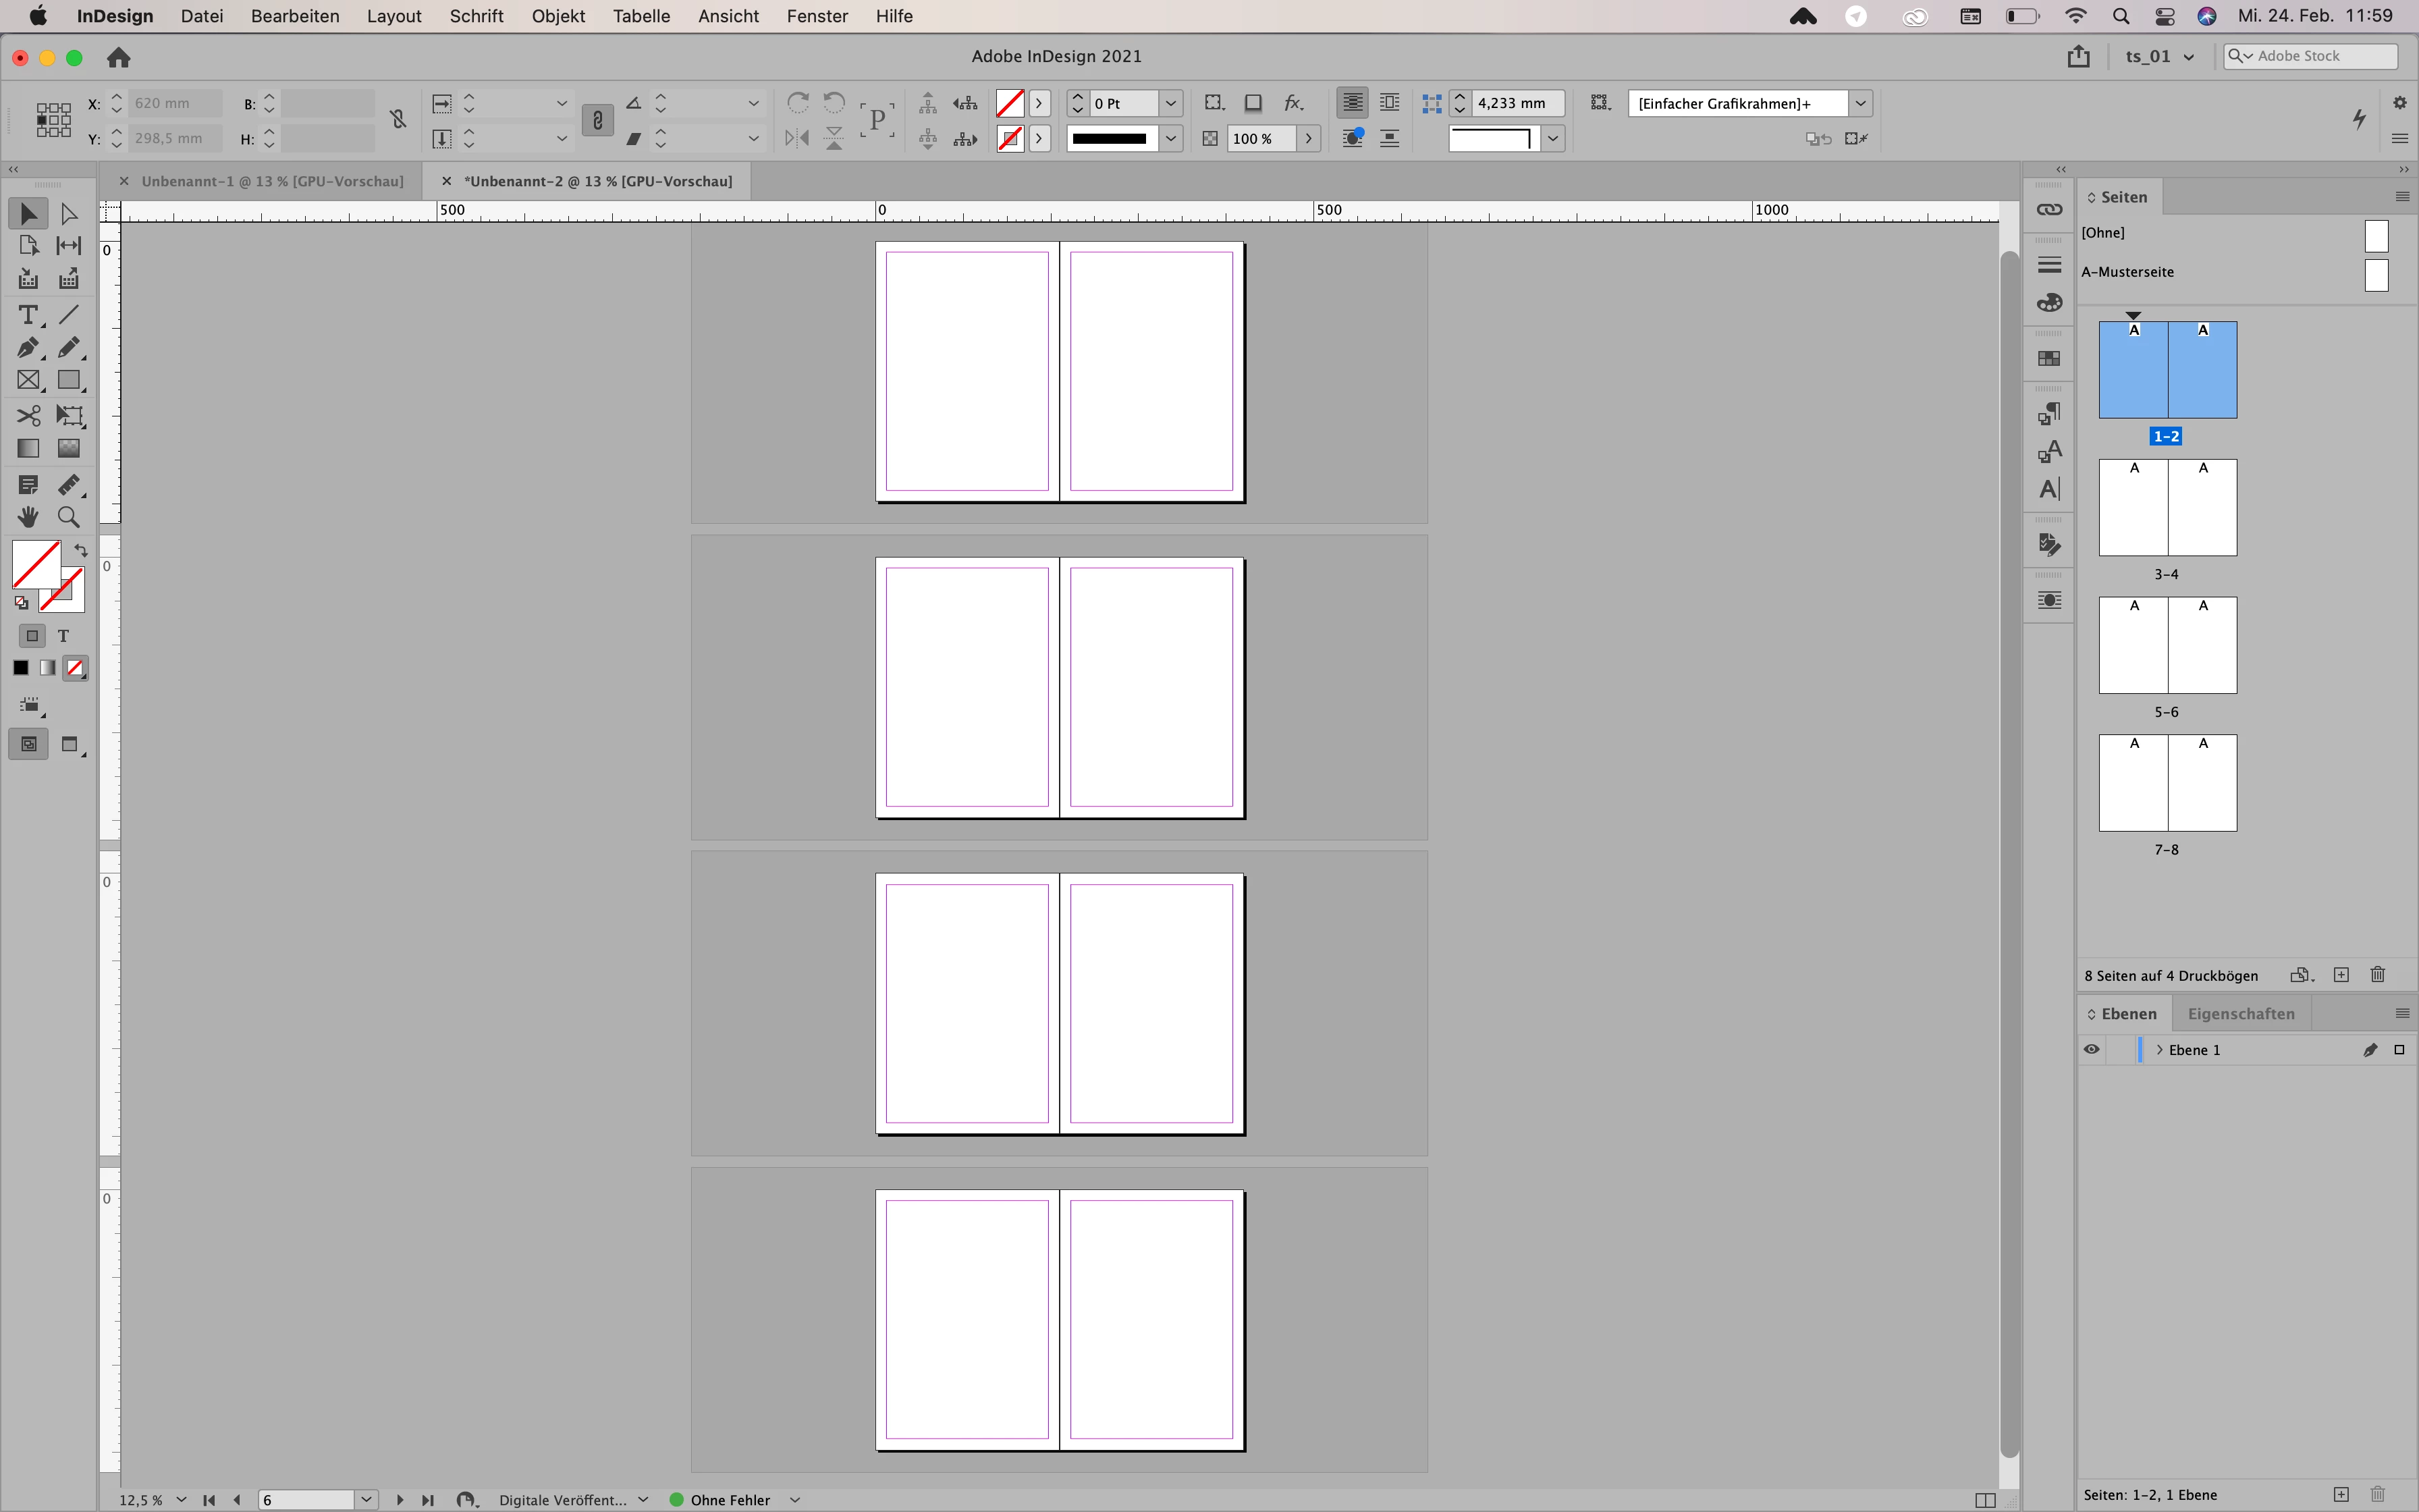Open the Objekt menu
This screenshot has width=2419, height=1512.
click(x=558, y=16)
